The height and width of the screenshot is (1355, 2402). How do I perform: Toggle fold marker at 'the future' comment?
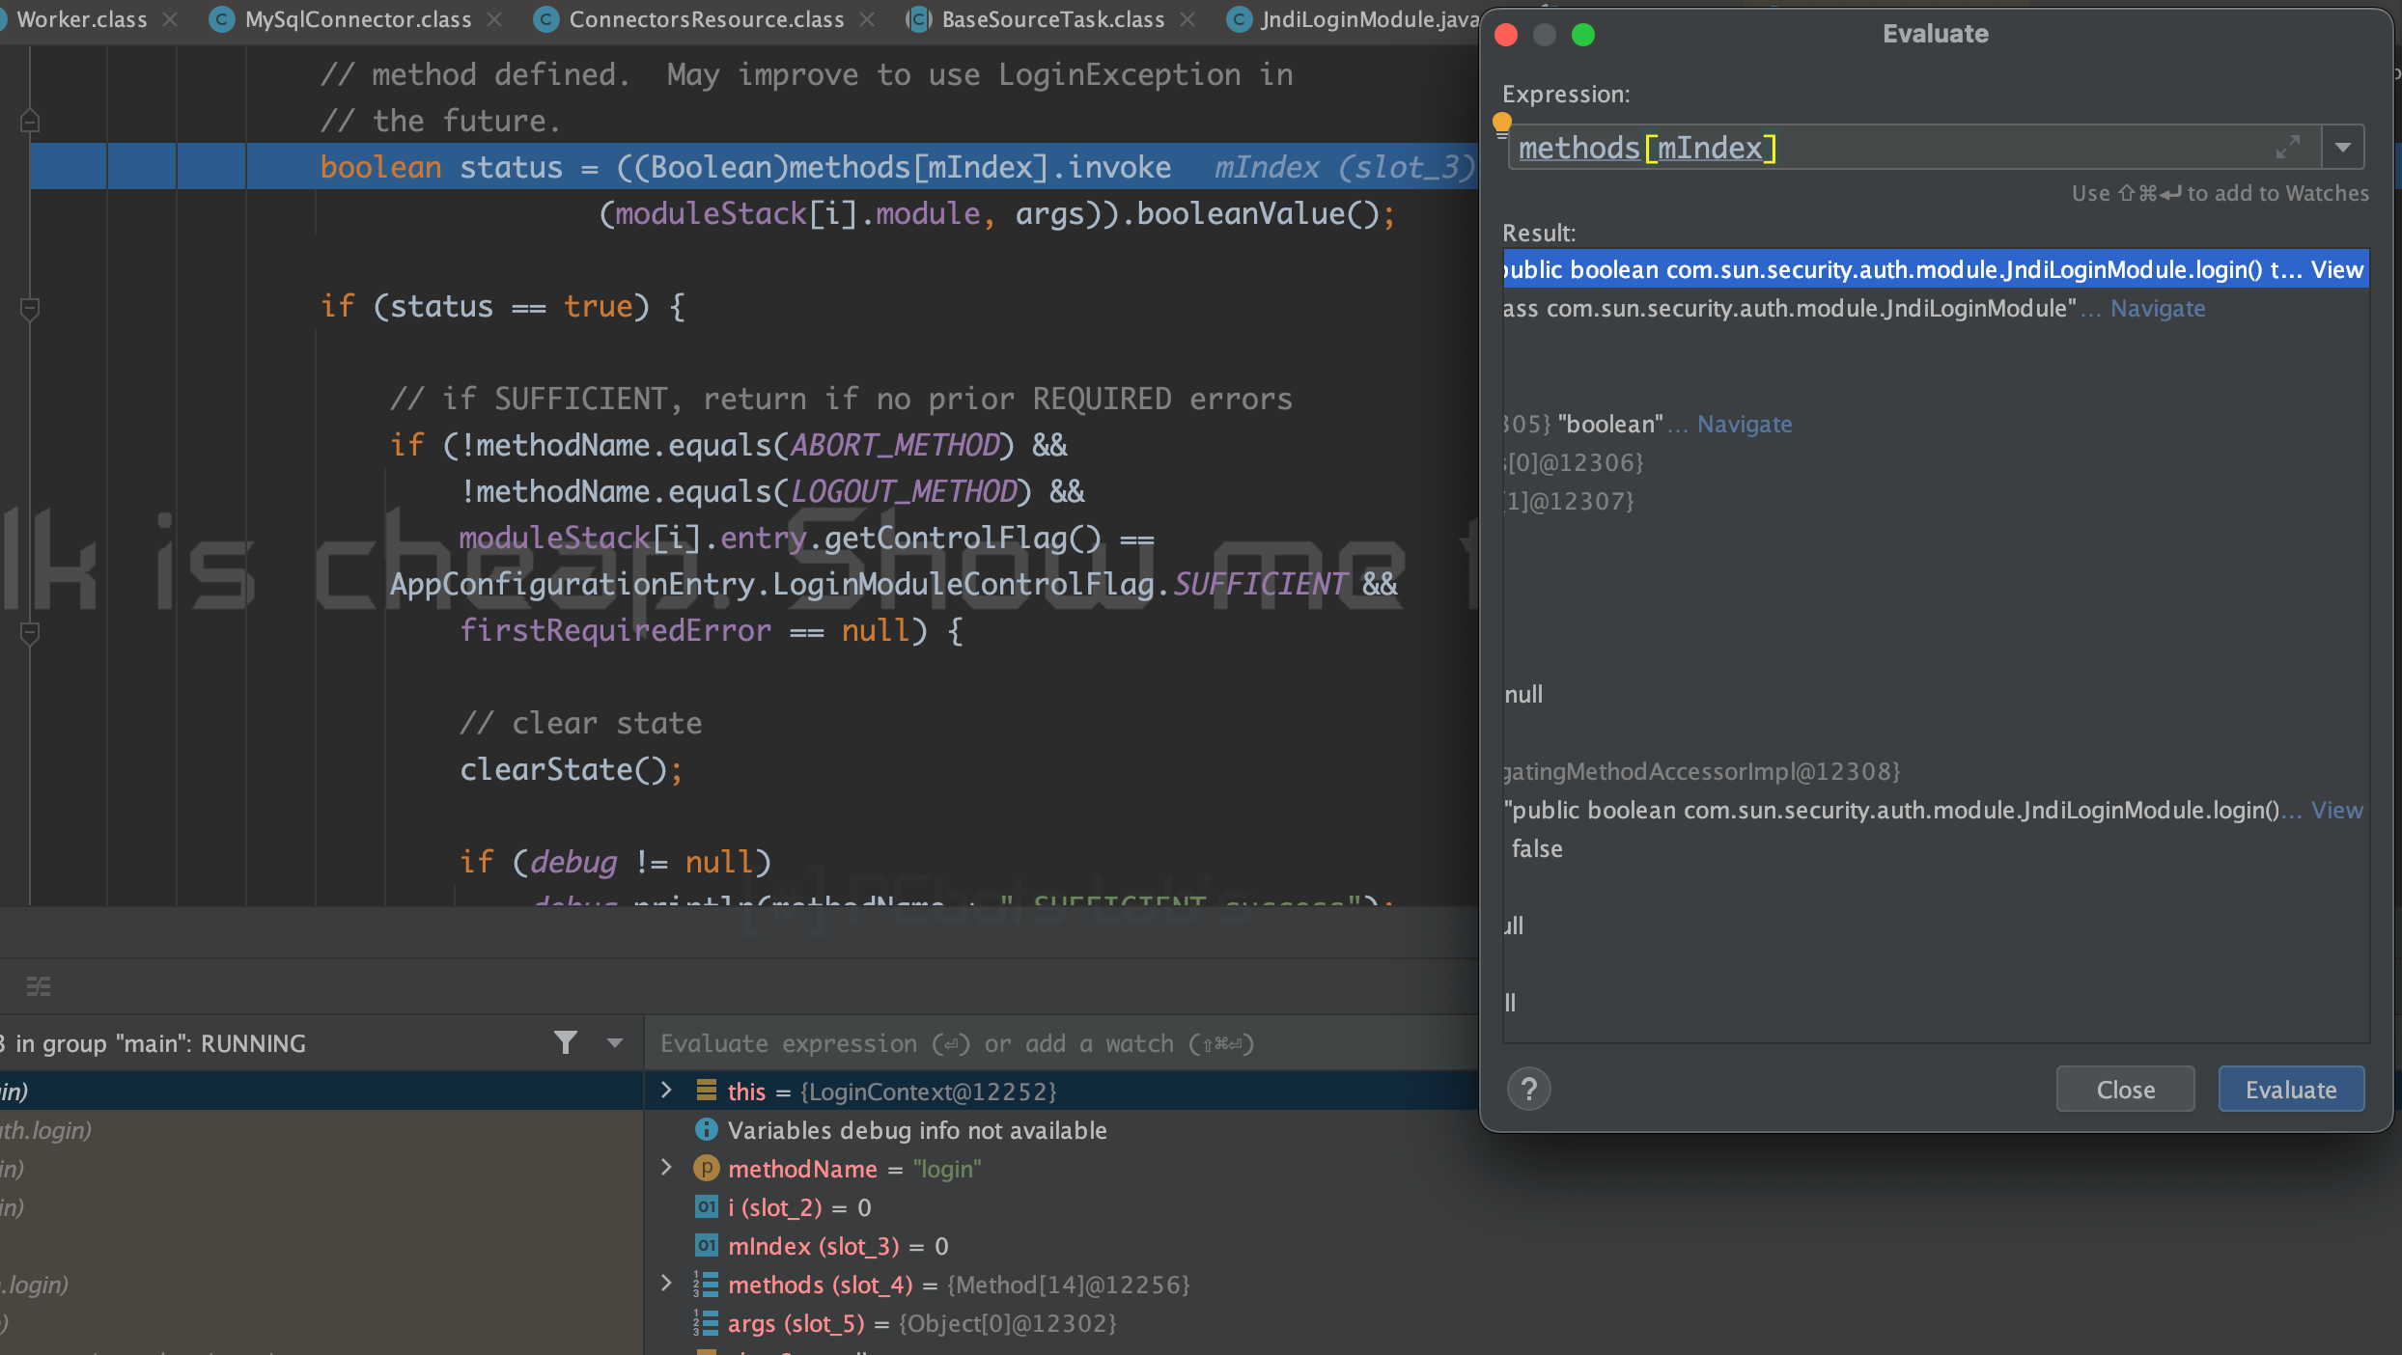(30, 121)
